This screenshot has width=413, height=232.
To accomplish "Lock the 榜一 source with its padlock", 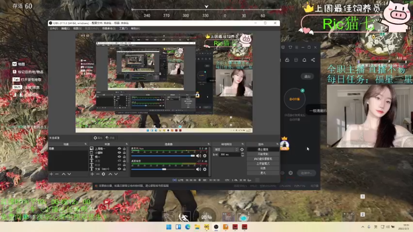I will [124, 157].
